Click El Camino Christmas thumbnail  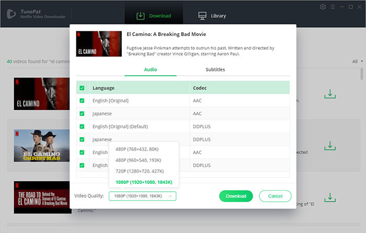pos(41,146)
